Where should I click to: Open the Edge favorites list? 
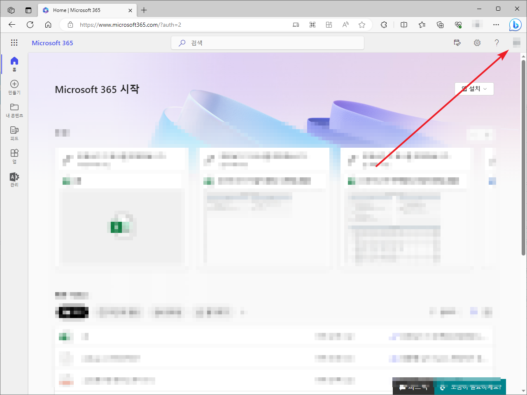pos(422,25)
